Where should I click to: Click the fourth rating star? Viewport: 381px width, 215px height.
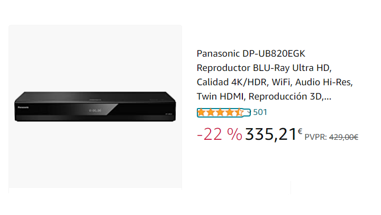230,112
